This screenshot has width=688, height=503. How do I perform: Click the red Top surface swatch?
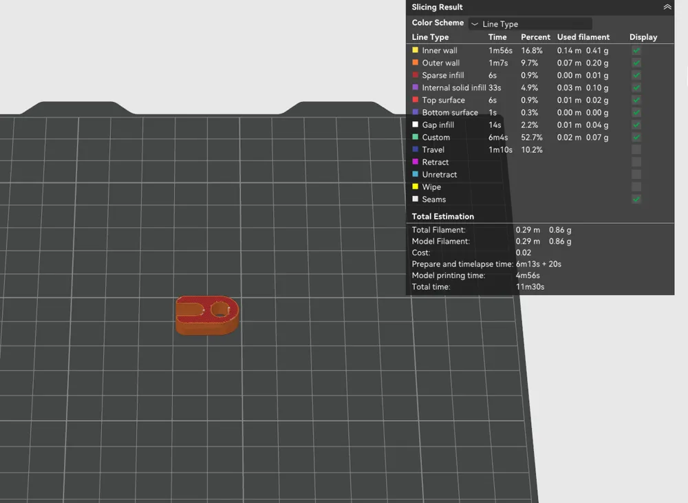(x=415, y=100)
